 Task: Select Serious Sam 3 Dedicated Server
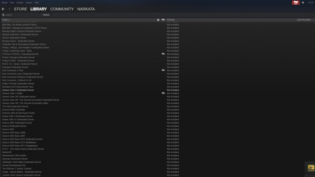click(18, 90)
